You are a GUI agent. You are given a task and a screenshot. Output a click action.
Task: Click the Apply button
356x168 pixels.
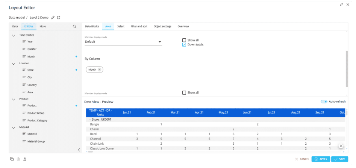(321, 159)
